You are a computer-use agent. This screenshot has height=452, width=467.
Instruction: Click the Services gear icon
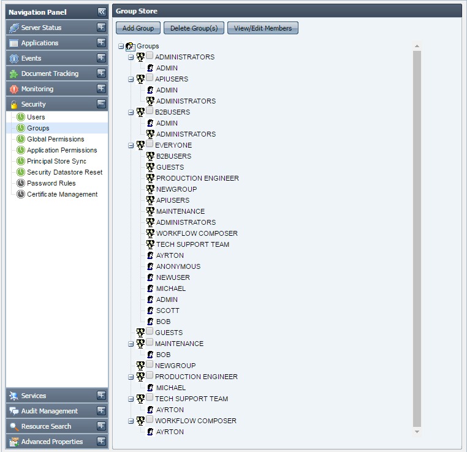(13, 396)
